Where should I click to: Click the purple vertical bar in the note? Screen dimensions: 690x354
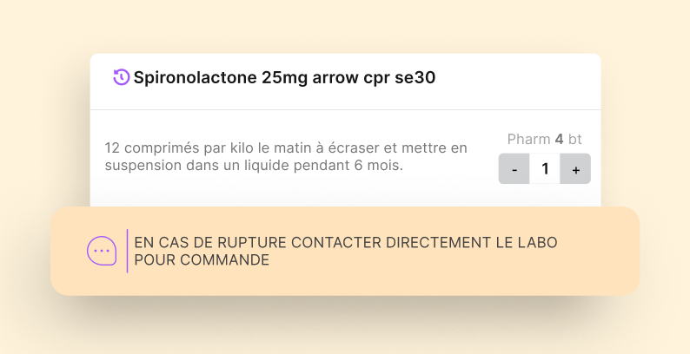click(128, 251)
